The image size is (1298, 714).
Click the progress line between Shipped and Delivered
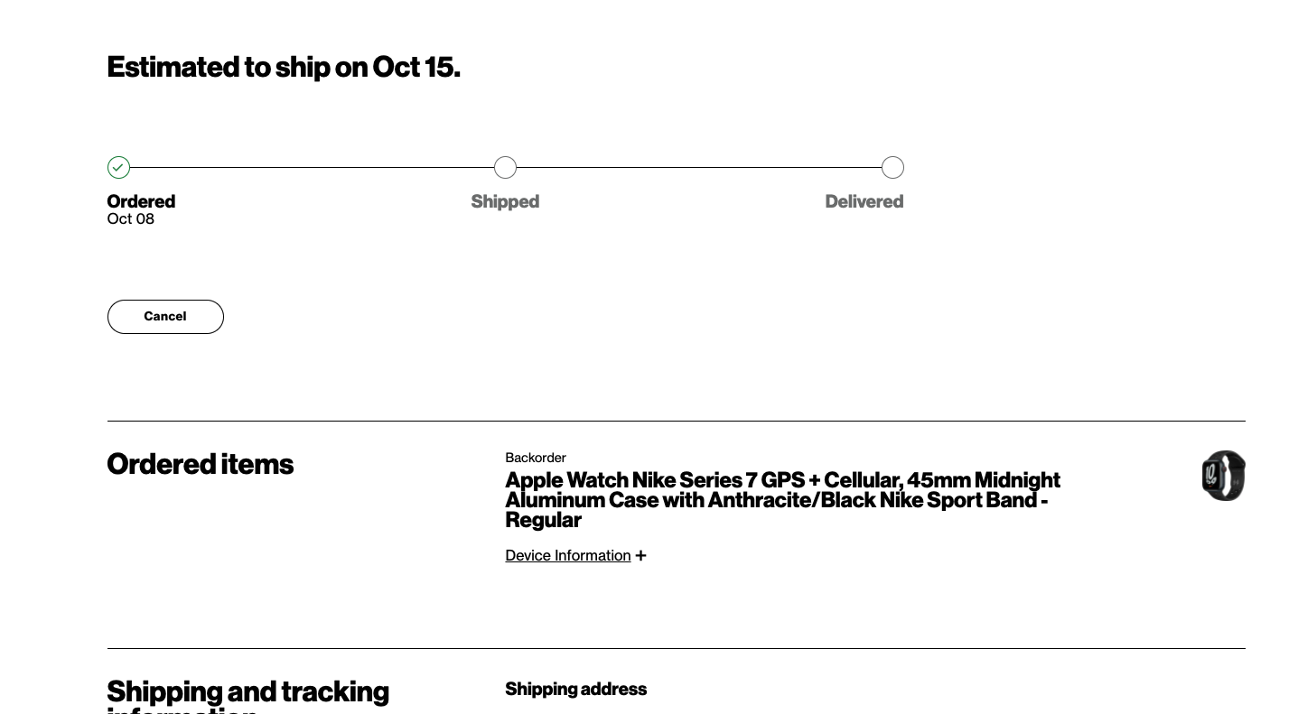pos(698,168)
